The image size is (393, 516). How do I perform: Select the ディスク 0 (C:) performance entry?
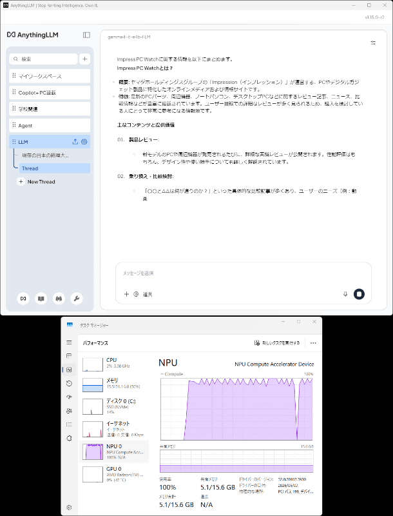[x=113, y=406]
